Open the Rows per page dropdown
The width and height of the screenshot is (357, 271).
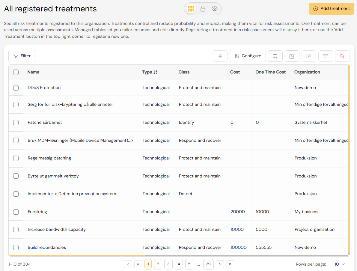point(340,264)
